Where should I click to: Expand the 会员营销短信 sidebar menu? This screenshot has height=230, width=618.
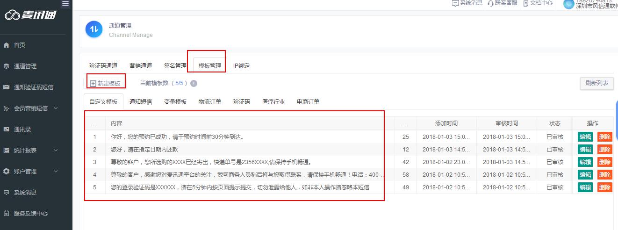[x=56, y=108]
